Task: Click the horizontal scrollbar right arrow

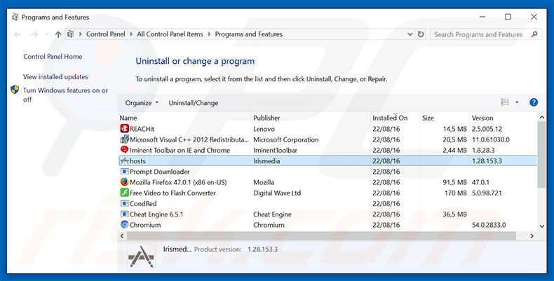Action: click(x=532, y=235)
